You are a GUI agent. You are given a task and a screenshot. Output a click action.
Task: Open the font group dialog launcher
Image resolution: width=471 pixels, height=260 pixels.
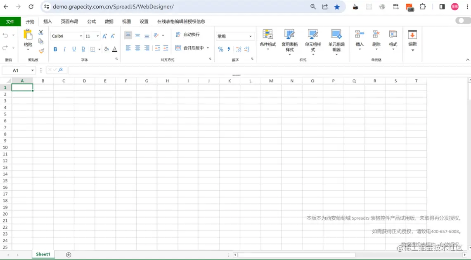coord(116,59)
